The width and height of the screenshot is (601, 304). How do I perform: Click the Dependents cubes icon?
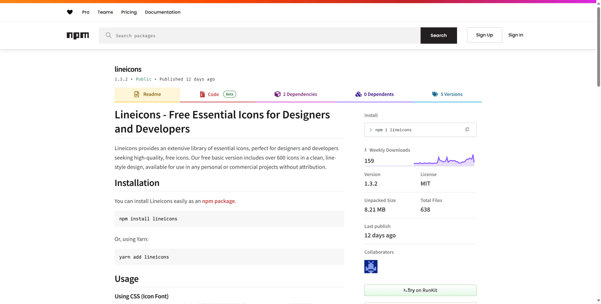pyautogui.click(x=358, y=94)
